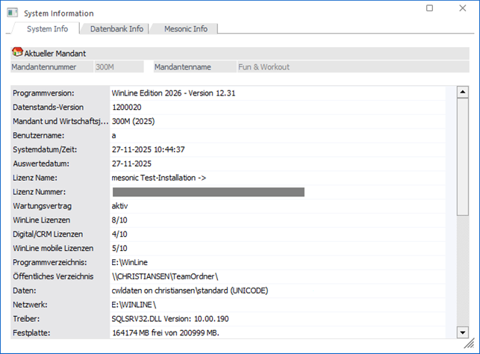Click the System Information window icon

[13, 13]
